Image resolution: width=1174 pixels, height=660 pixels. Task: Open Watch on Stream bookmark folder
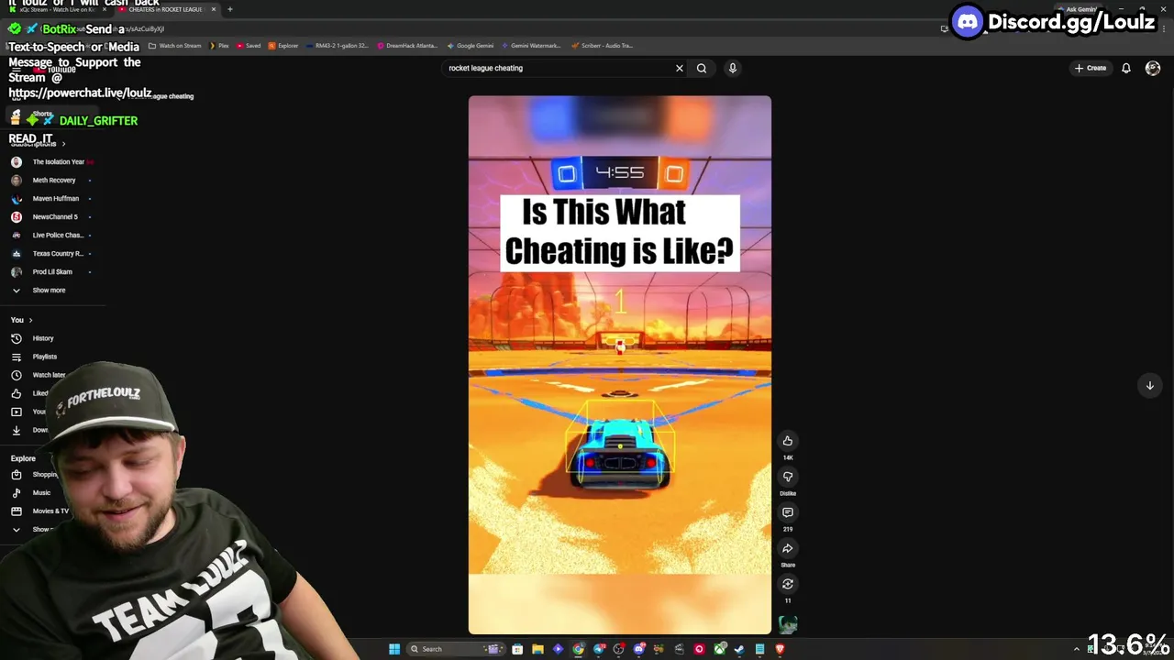click(175, 45)
